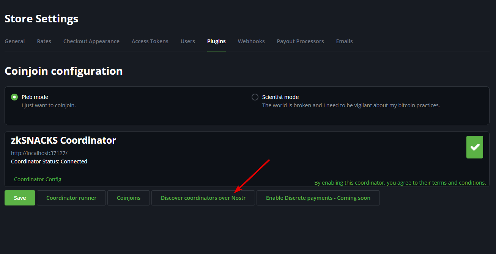
Task: Click the green Save button
Action: 20,198
